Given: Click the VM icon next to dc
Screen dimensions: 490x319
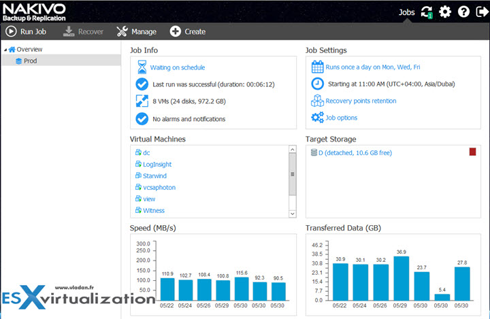Looking at the screenshot, I should pyautogui.click(x=138, y=152).
